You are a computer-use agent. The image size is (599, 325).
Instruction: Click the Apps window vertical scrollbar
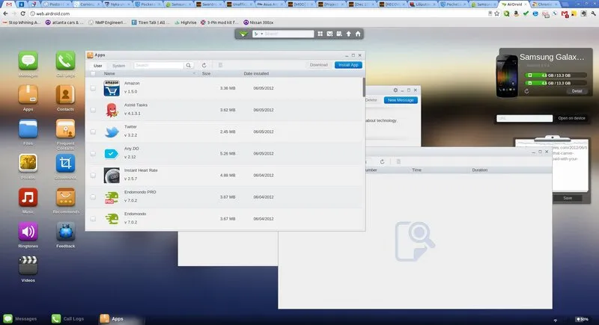coord(364,87)
